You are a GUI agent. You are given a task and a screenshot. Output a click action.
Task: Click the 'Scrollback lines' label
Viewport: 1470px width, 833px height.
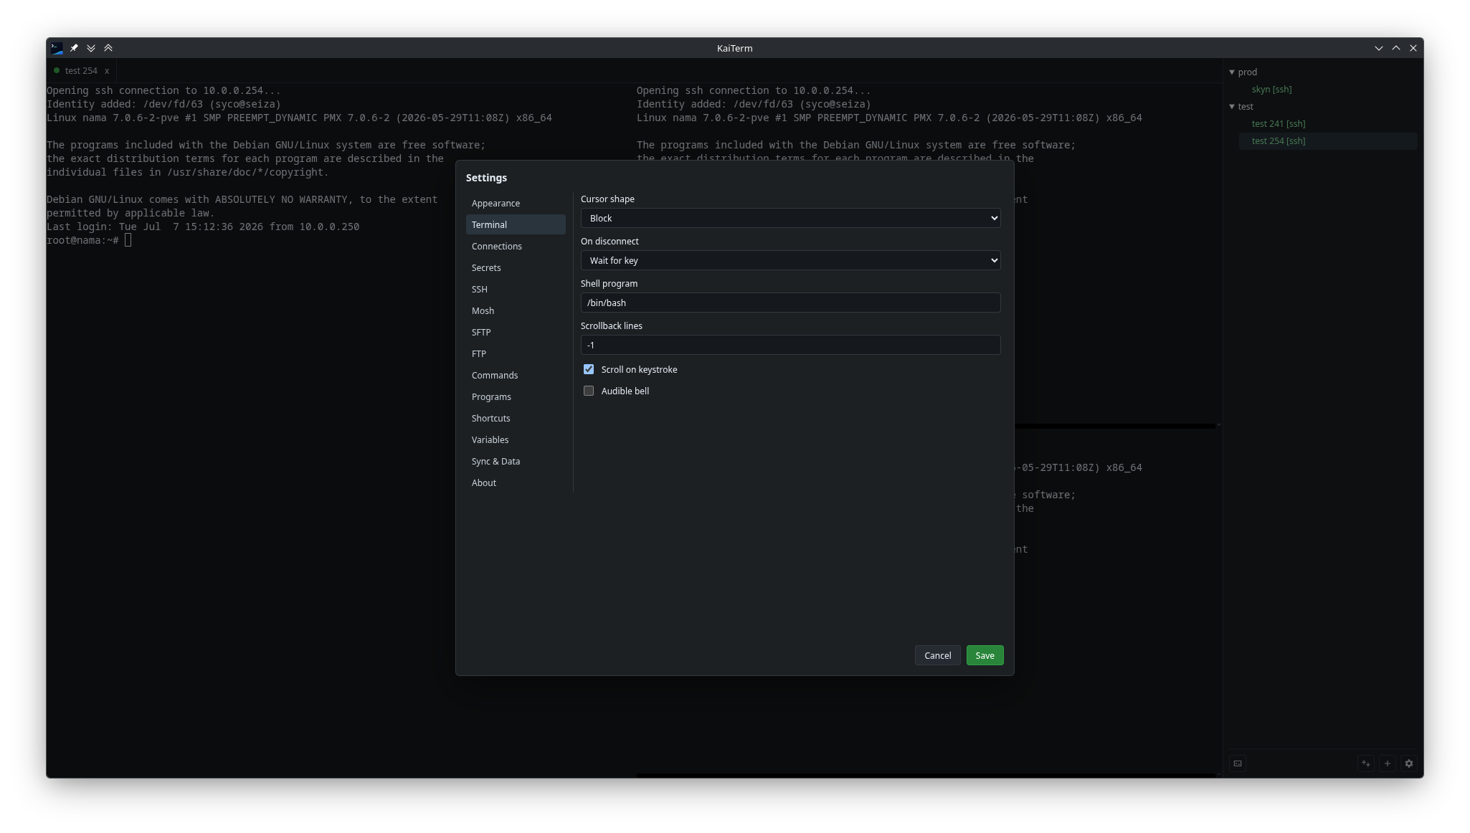(611, 326)
